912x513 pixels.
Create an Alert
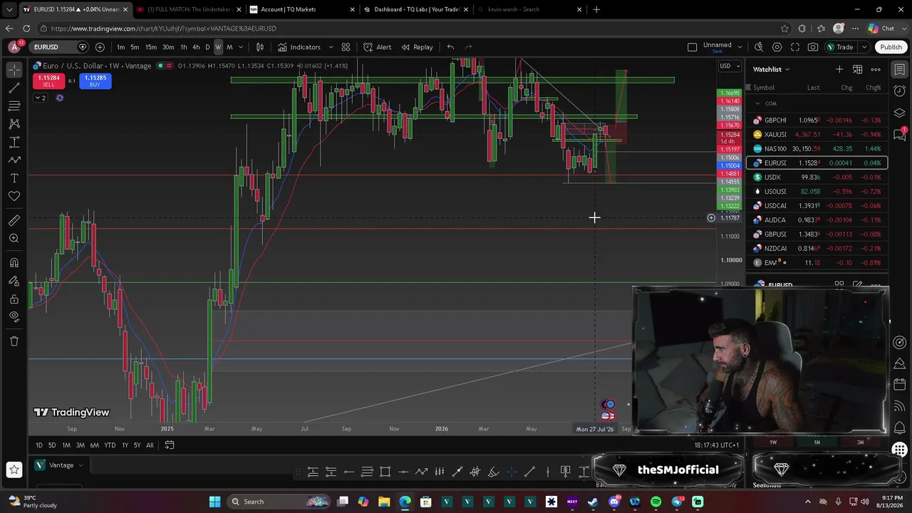(377, 47)
